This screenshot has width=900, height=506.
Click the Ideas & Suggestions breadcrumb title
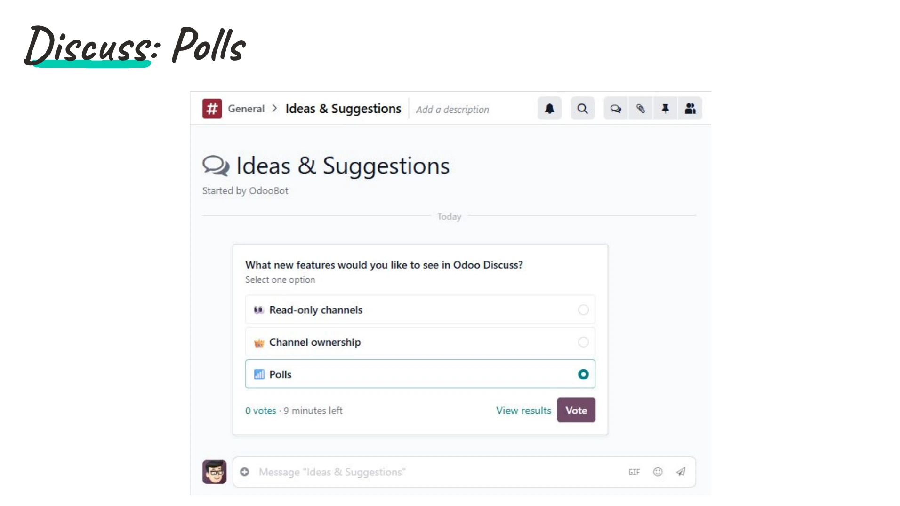click(x=343, y=108)
